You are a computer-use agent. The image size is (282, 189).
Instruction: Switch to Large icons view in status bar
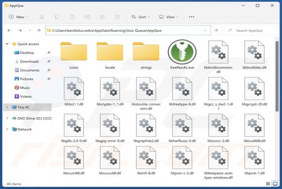pyautogui.click(x=275, y=183)
